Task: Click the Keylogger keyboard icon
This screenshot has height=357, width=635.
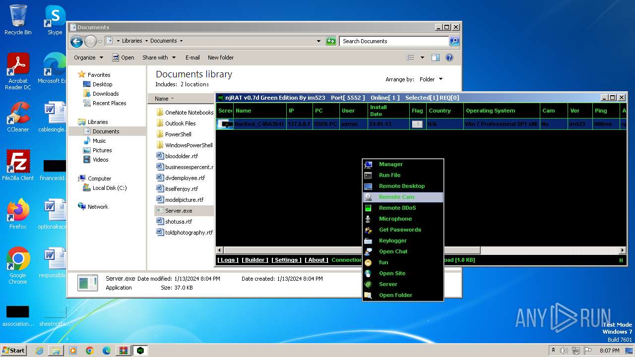Action: [368, 240]
